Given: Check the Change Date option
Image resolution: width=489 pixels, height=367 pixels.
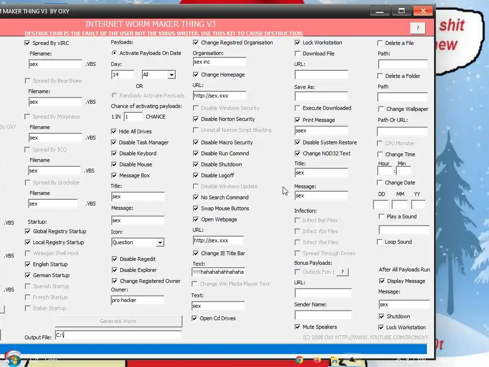Looking at the screenshot, I should pyautogui.click(x=380, y=183).
